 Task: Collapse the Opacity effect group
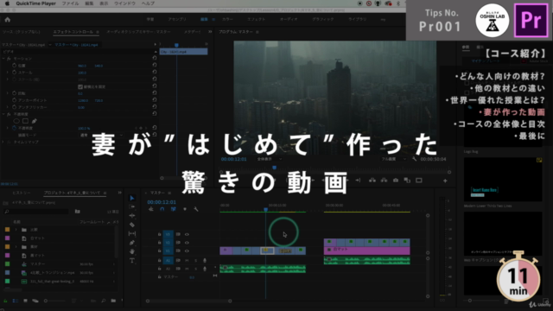pyautogui.click(x=3, y=114)
